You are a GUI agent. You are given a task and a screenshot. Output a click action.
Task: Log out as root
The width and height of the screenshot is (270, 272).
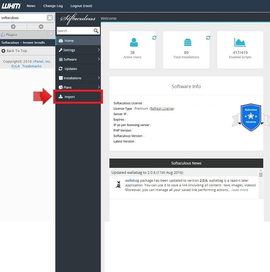click(81, 6)
